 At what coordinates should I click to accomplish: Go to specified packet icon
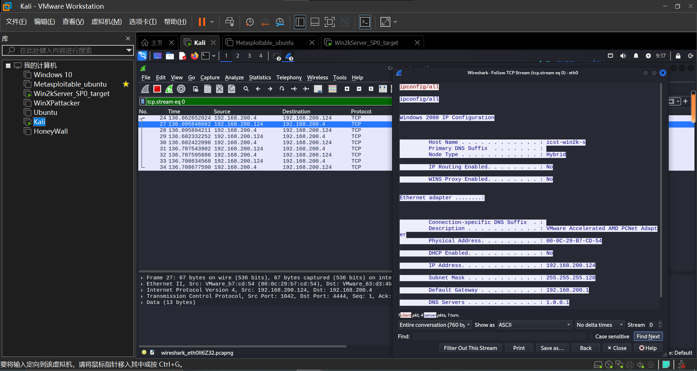[x=282, y=89]
